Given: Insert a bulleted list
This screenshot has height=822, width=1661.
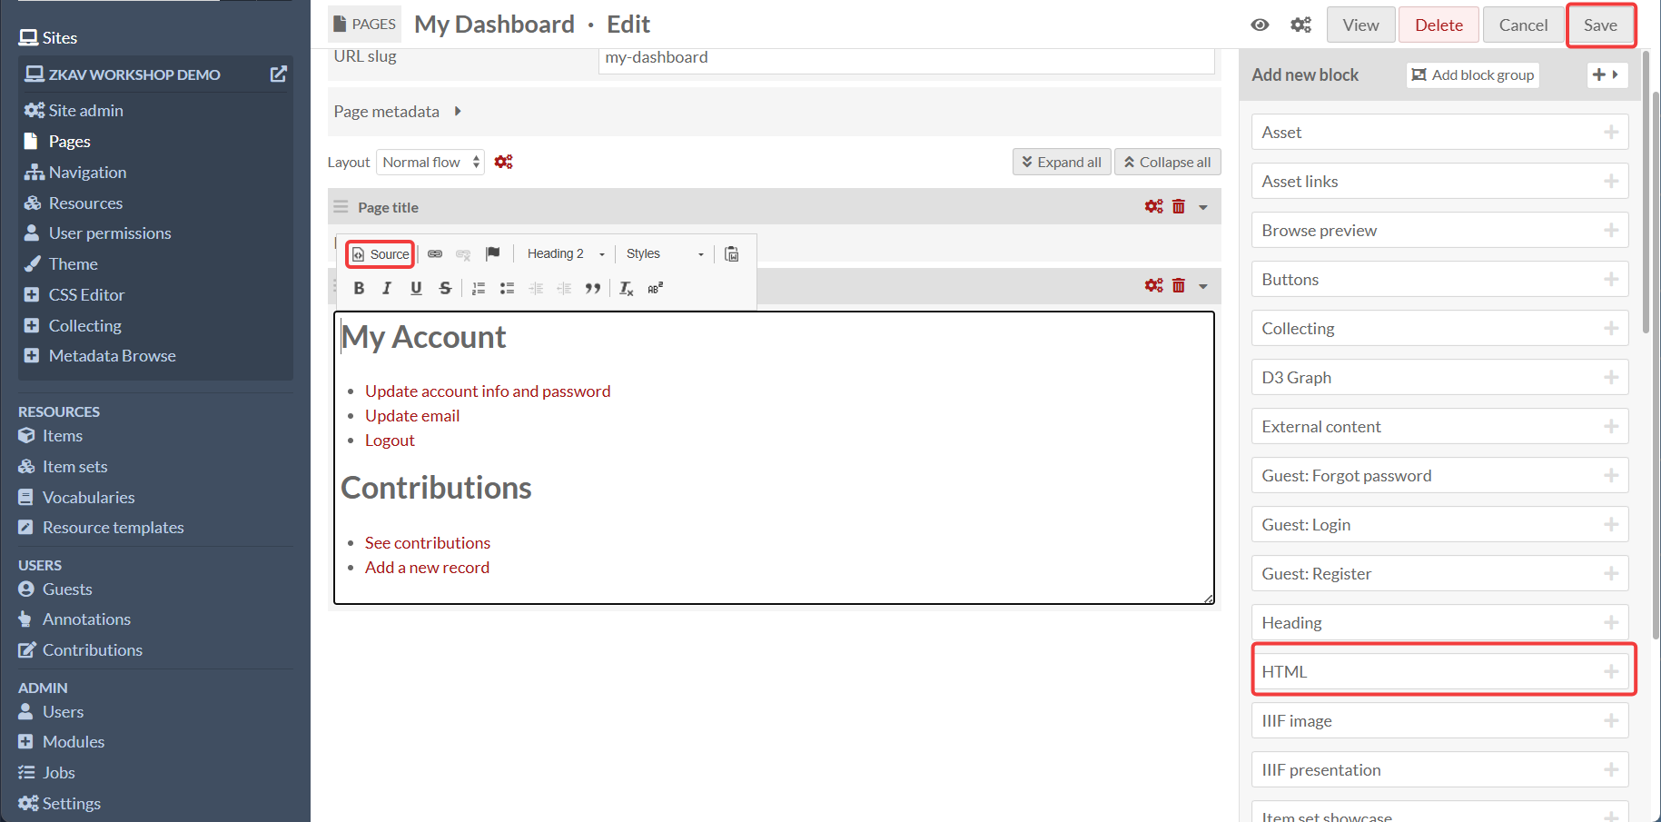Looking at the screenshot, I should click(507, 288).
